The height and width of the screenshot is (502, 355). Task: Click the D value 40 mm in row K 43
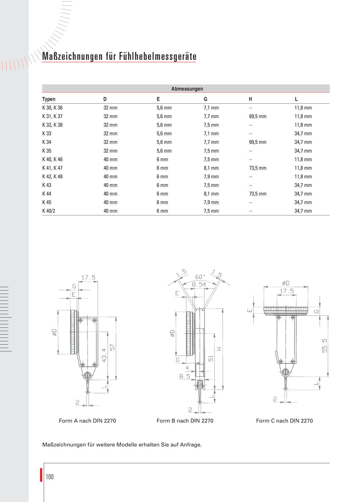click(110, 185)
